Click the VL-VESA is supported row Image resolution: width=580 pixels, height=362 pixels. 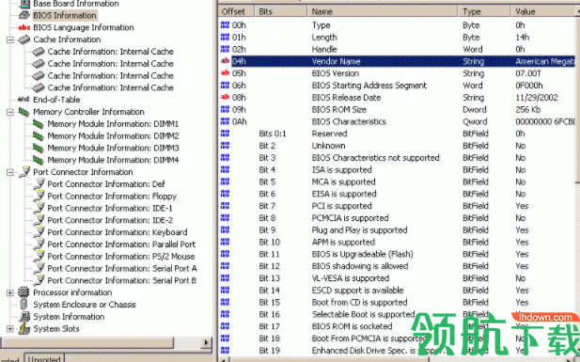(399, 278)
